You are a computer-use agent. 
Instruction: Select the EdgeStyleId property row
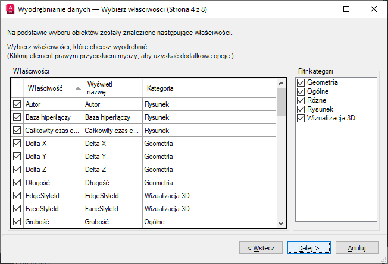pyautogui.click(x=51, y=196)
